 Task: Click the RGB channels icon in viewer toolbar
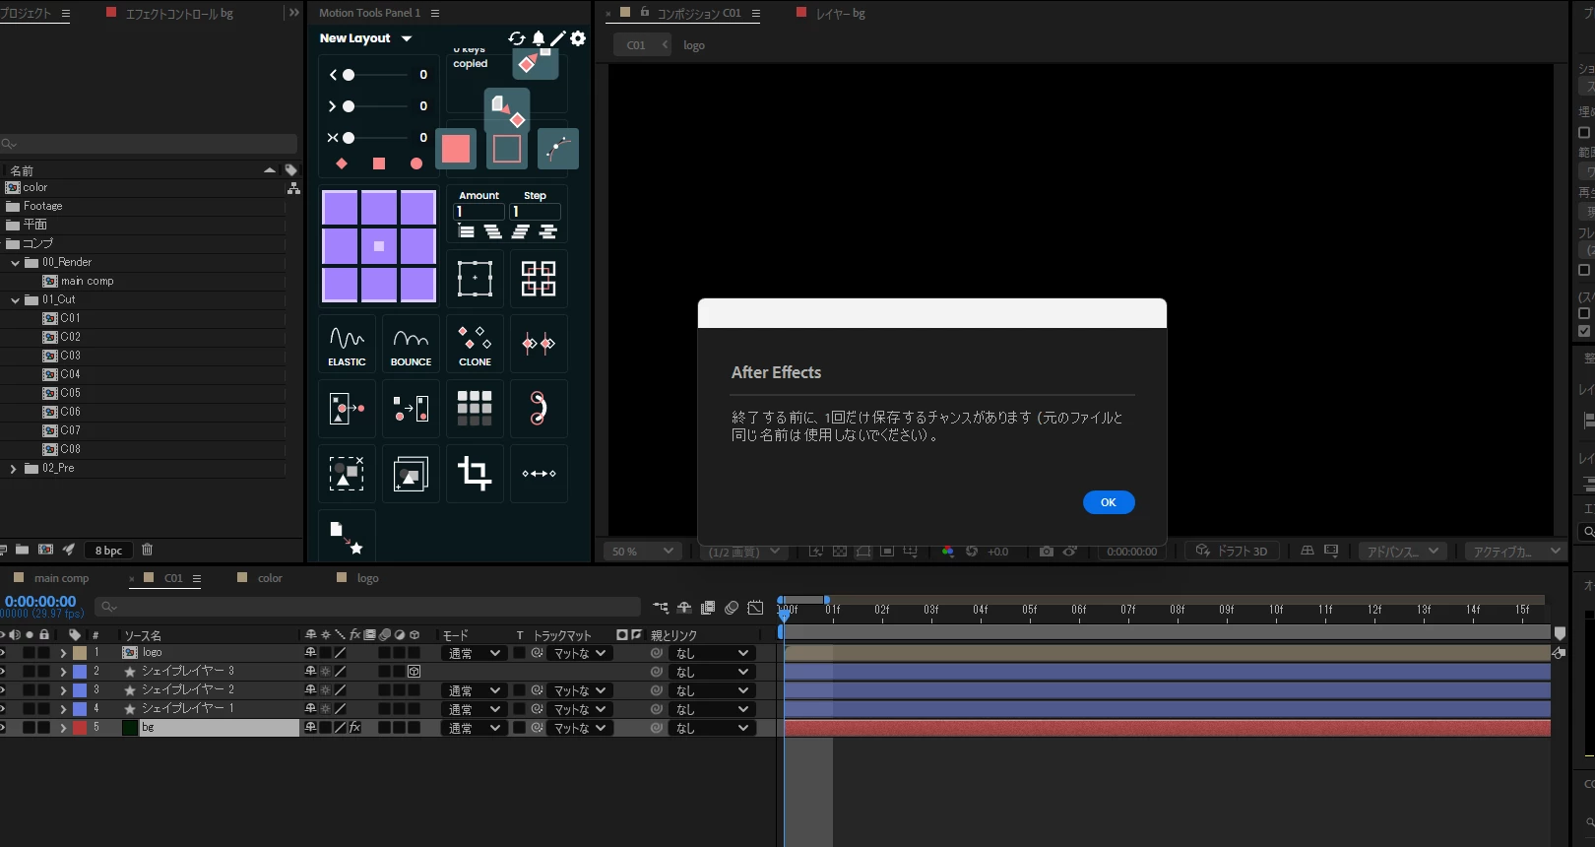click(x=948, y=552)
